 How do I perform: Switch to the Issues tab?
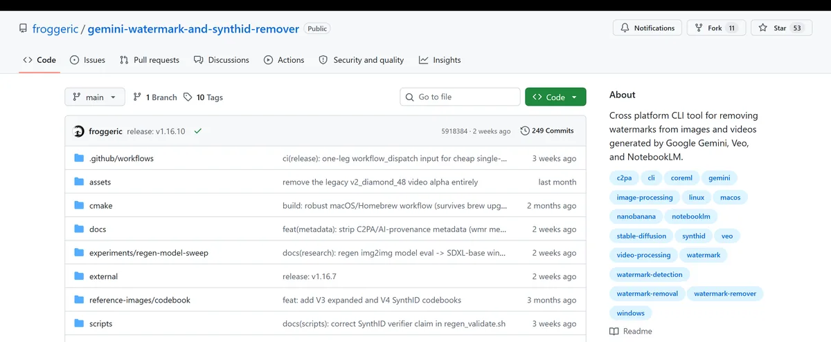pyautogui.click(x=88, y=60)
